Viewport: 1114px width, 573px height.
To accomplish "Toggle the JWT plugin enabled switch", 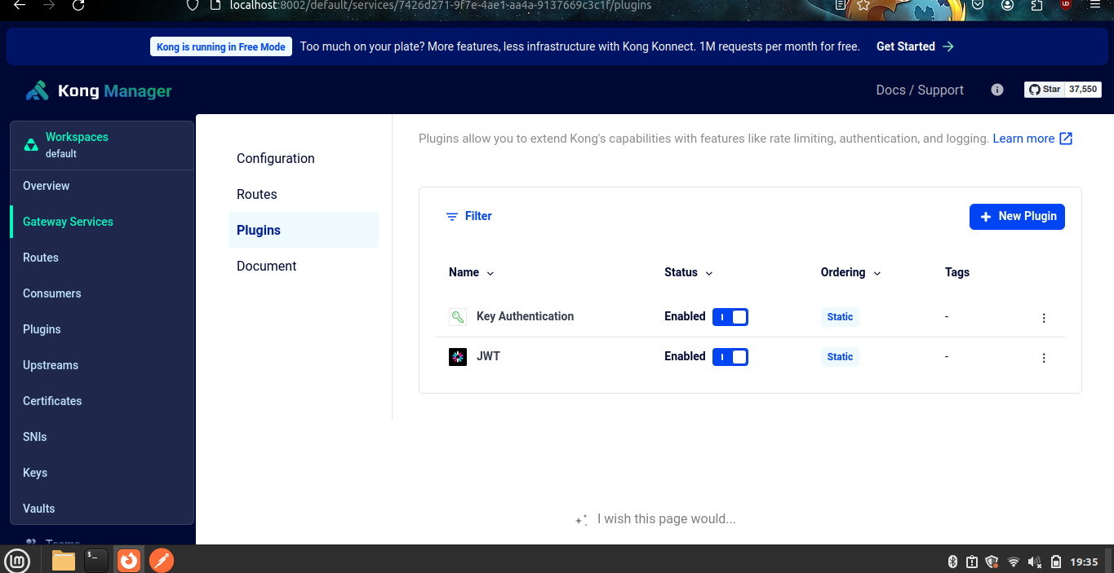I will pyautogui.click(x=730, y=357).
